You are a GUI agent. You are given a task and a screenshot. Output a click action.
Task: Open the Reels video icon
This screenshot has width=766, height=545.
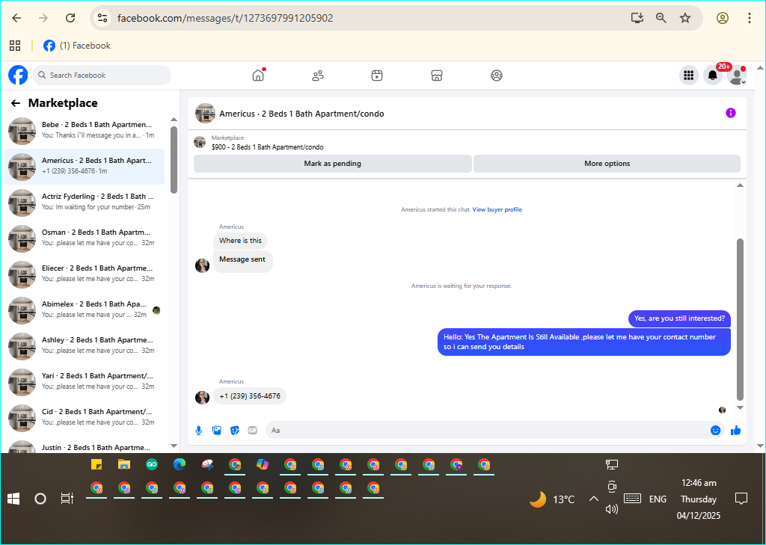[377, 76]
